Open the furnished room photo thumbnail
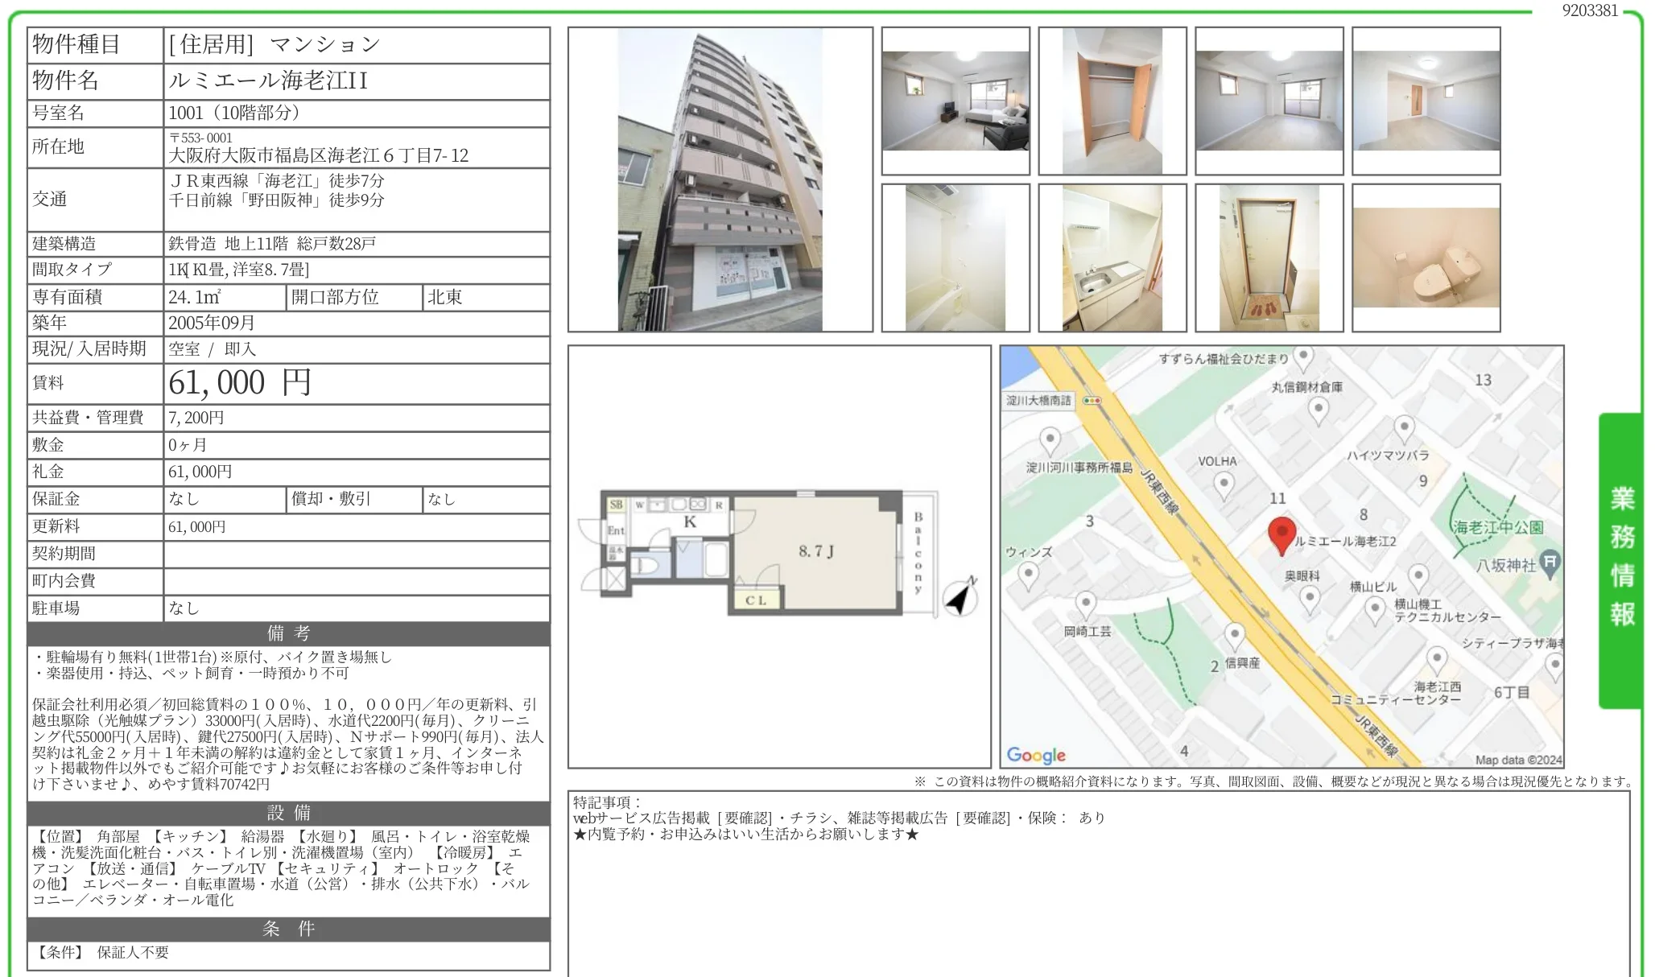The width and height of the screenshot is (1655, 977). (955, 101)
